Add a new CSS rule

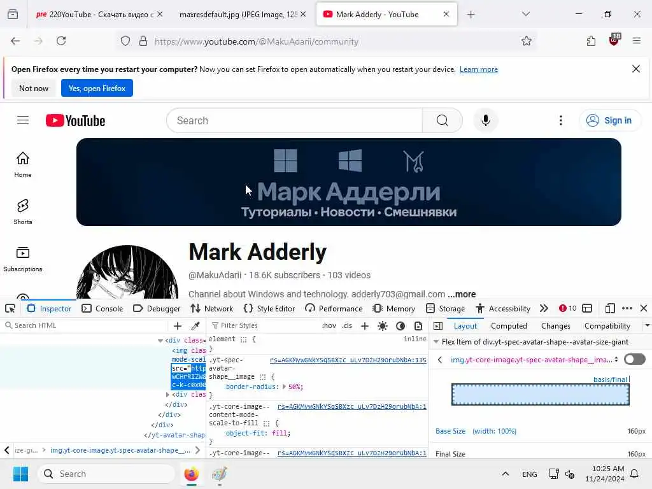point(365,326)
